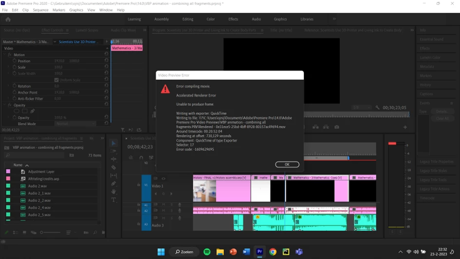460x259 pixels.
Task: Open the Blend Mode dropdown
Action: (75, 124)
